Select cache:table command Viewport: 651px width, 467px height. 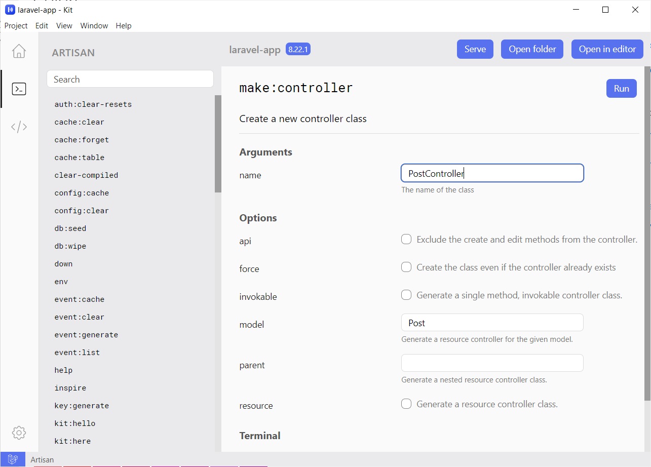(80, 158)
